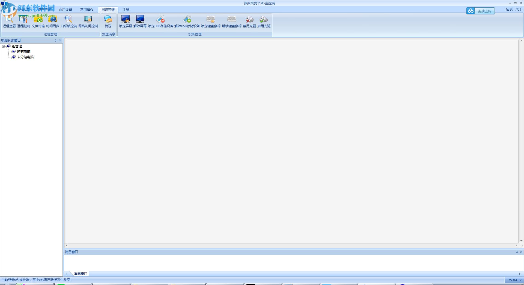Lock the screen (锁定屏幕)
The height and width of the screenshot is (285, 524).
[126, 22]
